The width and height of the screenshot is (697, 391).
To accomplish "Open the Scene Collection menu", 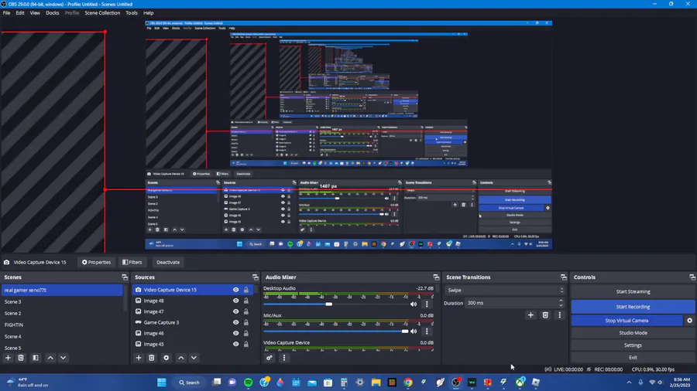I will [x=102, y=13].
